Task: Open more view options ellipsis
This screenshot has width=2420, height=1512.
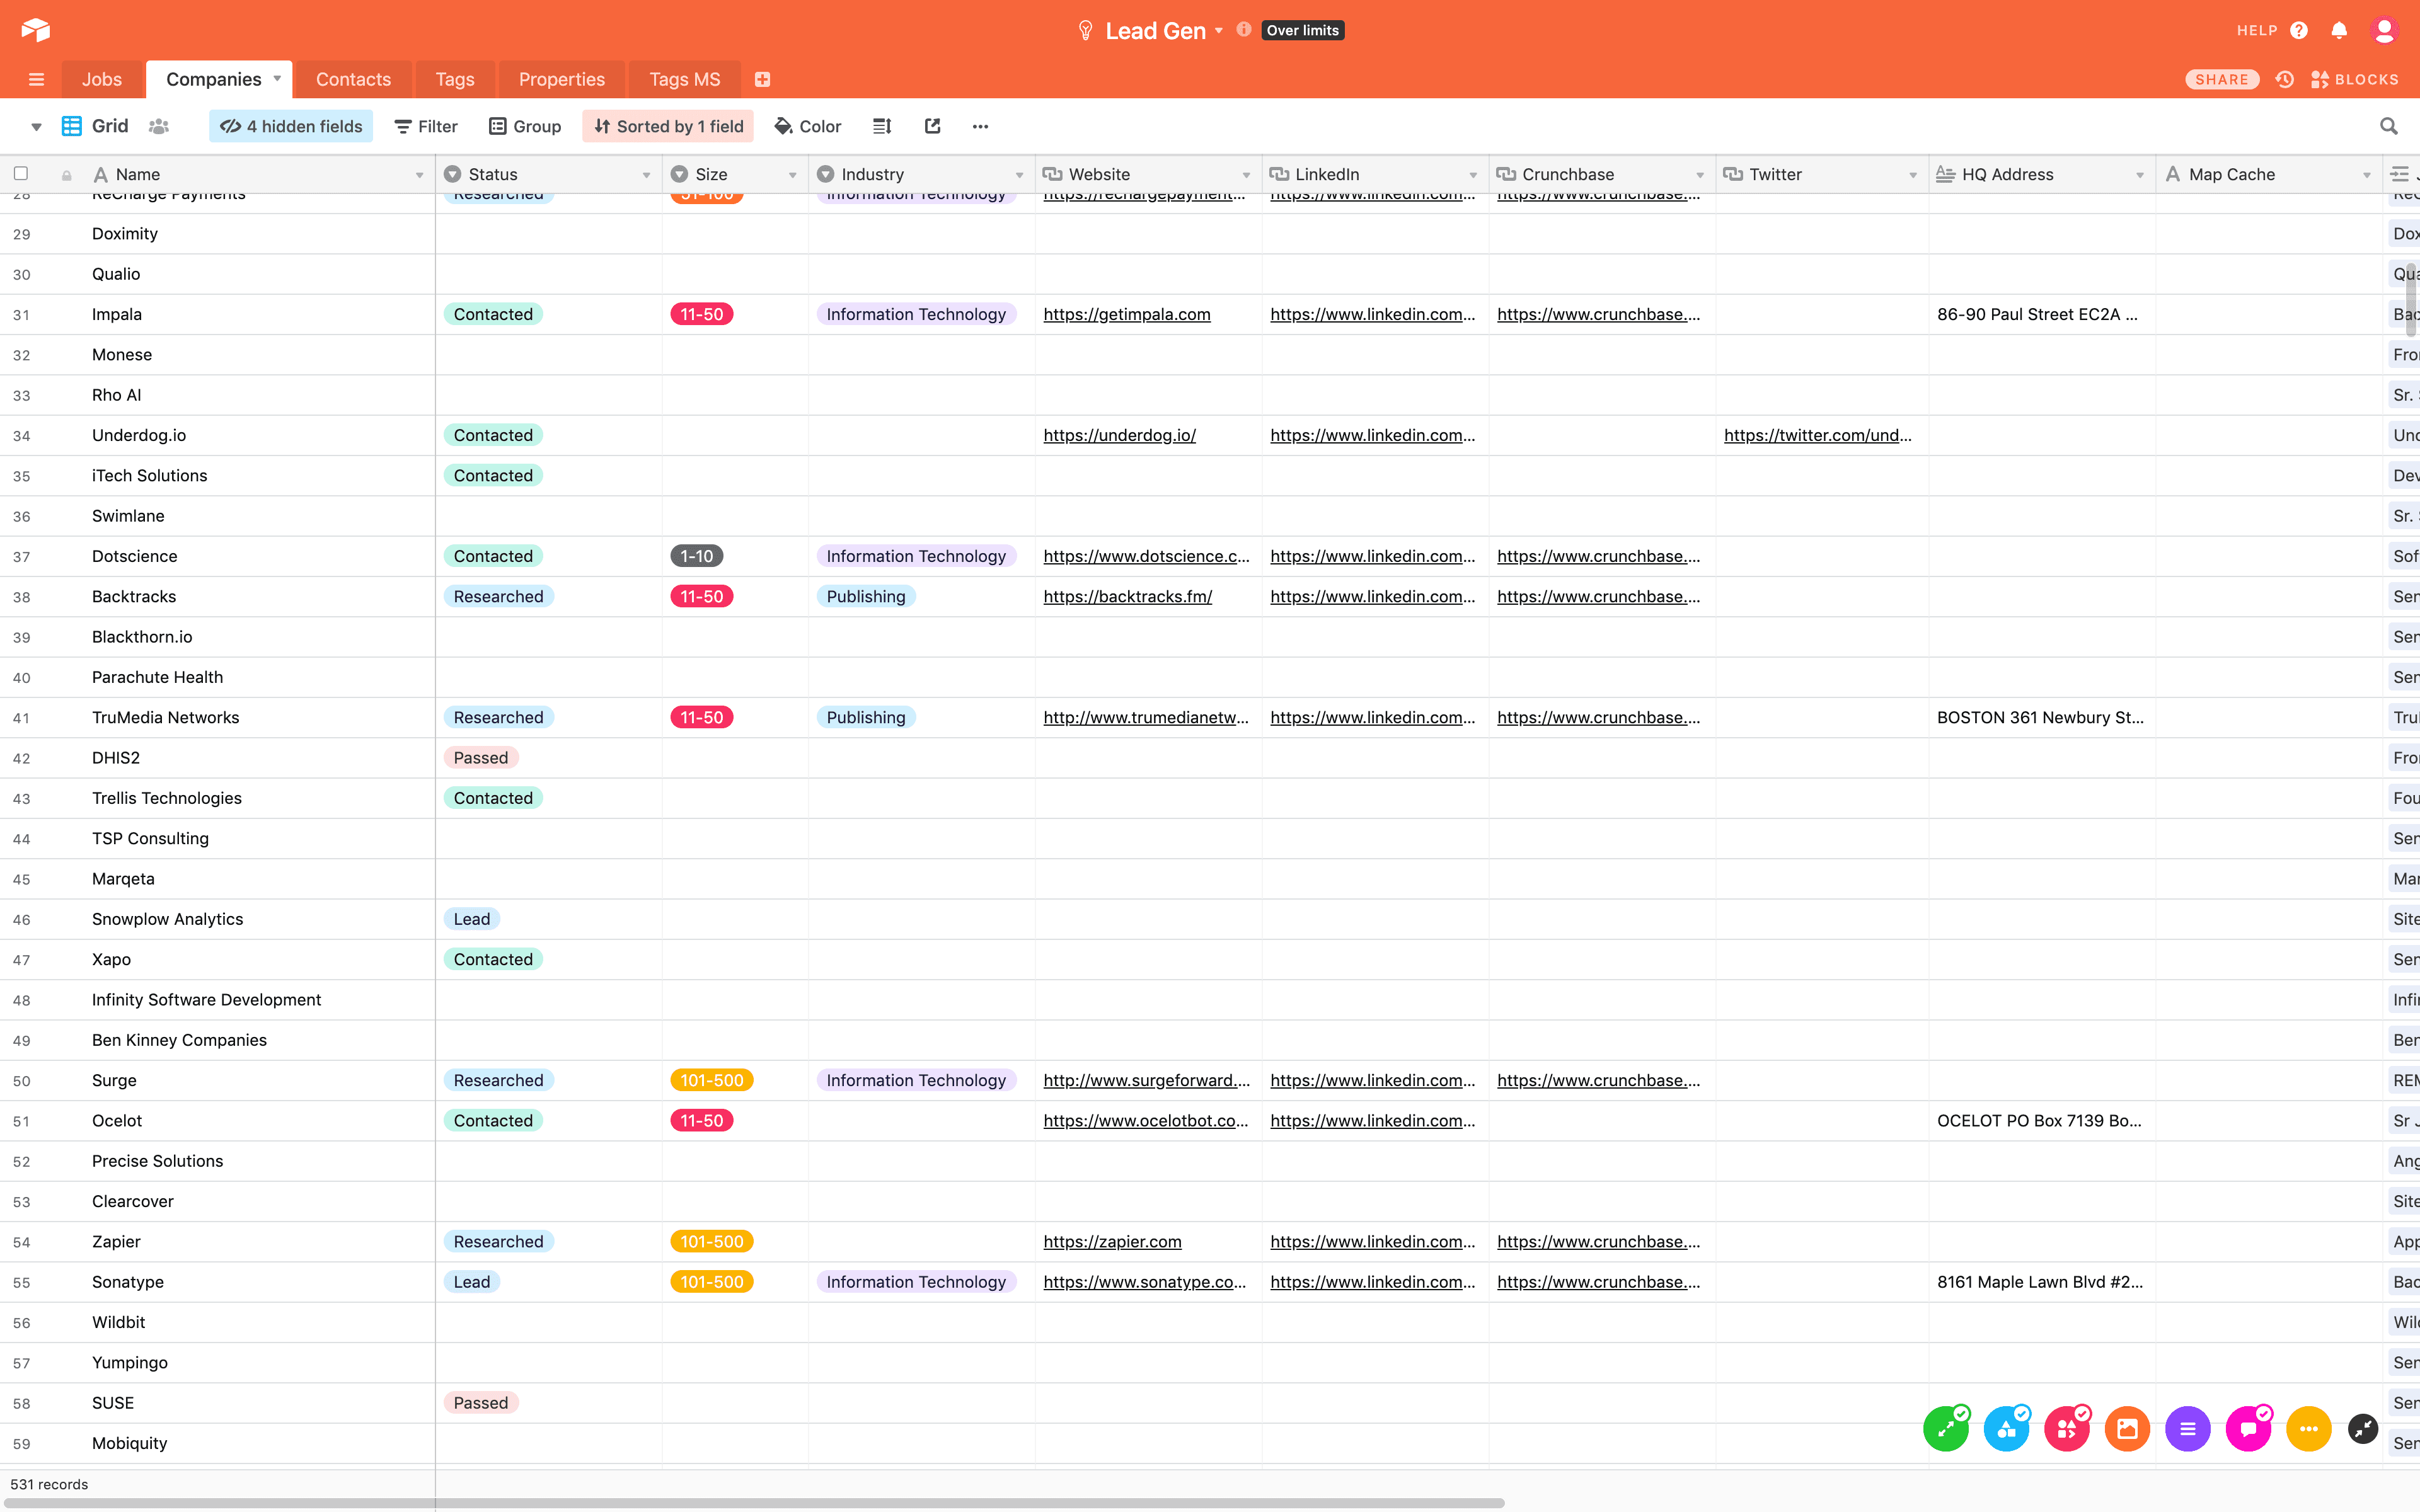Action: 980,126
